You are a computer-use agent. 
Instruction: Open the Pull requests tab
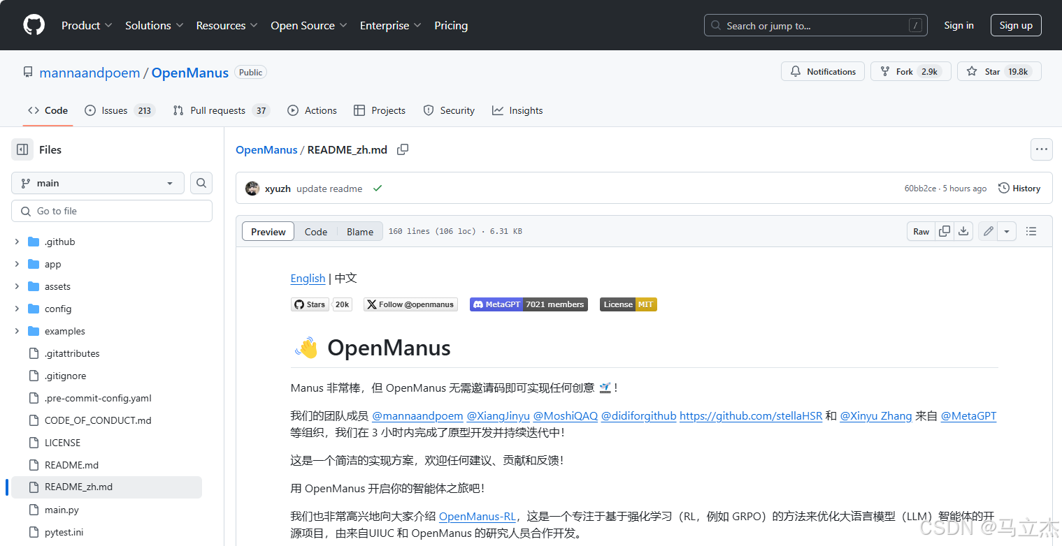[x=221, y=110]
